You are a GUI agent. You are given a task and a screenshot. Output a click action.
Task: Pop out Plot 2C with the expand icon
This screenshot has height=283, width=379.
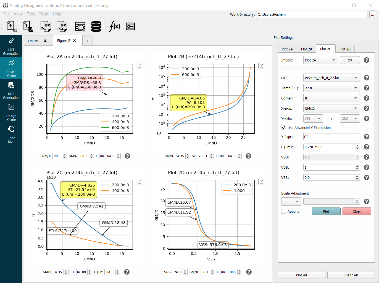140,182
